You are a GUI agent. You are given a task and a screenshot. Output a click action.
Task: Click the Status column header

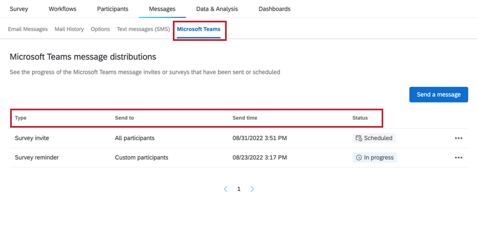click(x=360, y=118)
